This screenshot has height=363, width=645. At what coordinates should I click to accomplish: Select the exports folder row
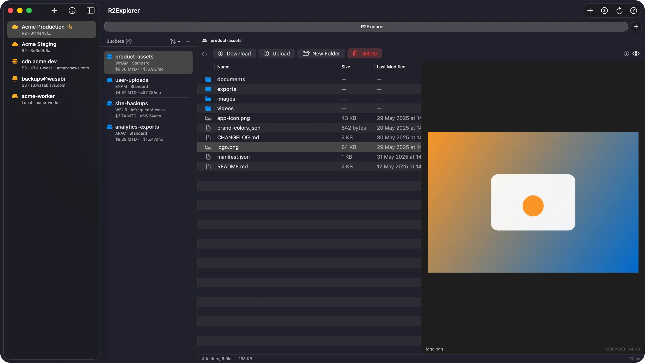pyautogui.click(x=309, y=89)
